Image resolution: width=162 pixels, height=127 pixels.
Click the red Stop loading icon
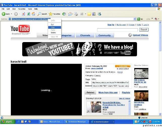23,14
